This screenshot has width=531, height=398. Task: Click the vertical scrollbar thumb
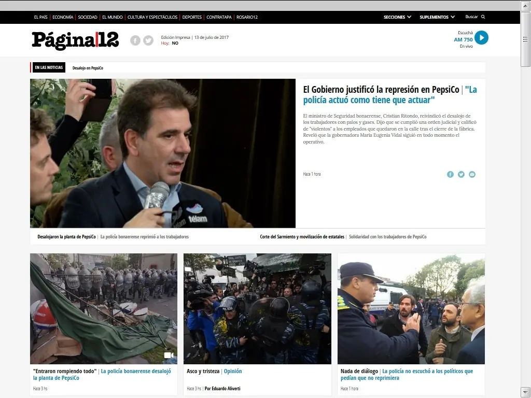(x=525, y=39)
